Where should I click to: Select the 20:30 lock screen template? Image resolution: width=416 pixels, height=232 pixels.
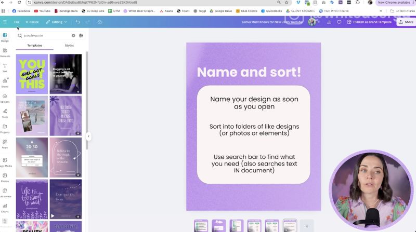pos(32,157)
